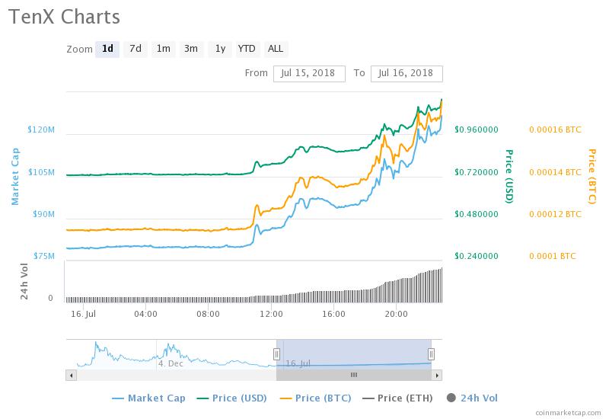Screen dimensions: 609x419
Task: Choose the YTD zoom range
Action: [247, 49]
